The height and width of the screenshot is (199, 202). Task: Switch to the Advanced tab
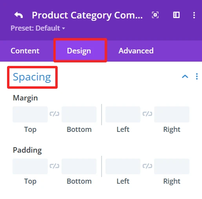pyautogui.click(x=136, y=51)
